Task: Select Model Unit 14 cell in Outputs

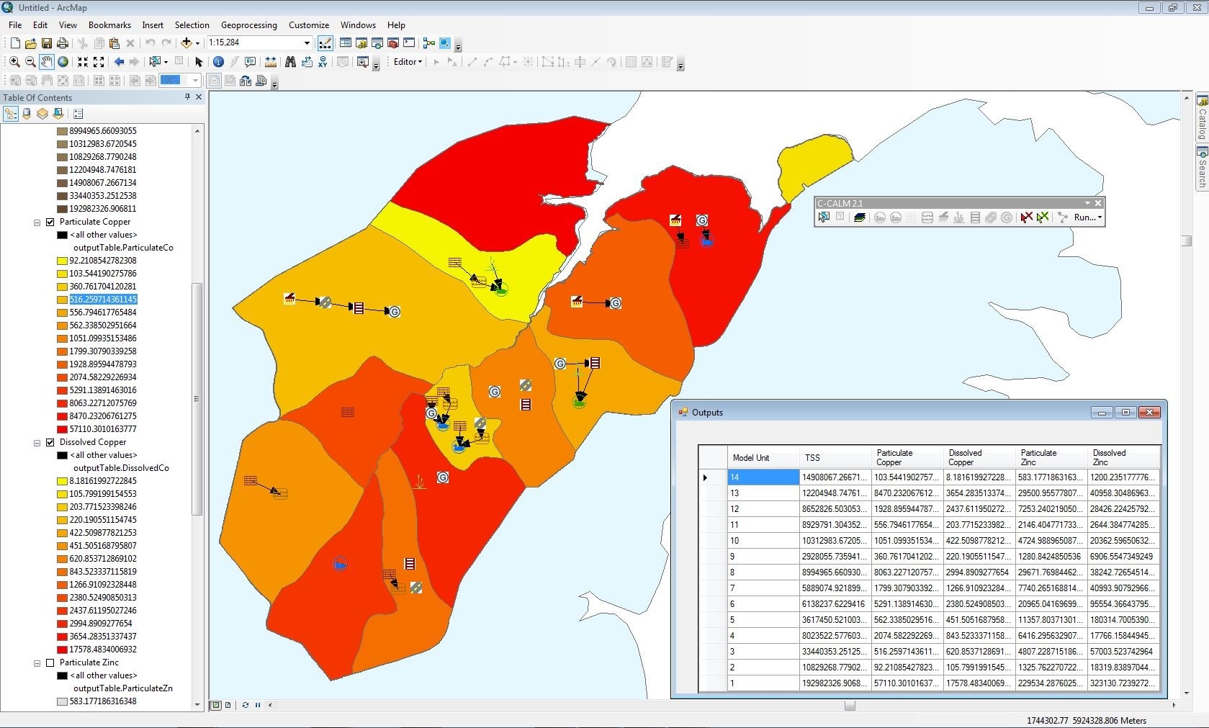Action: click(763, 477)
